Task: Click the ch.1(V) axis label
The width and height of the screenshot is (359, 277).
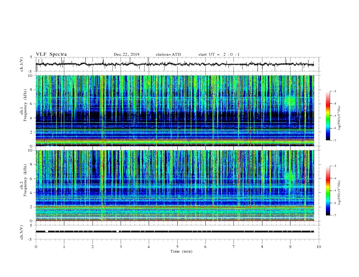Action: (x=21, y=64)
